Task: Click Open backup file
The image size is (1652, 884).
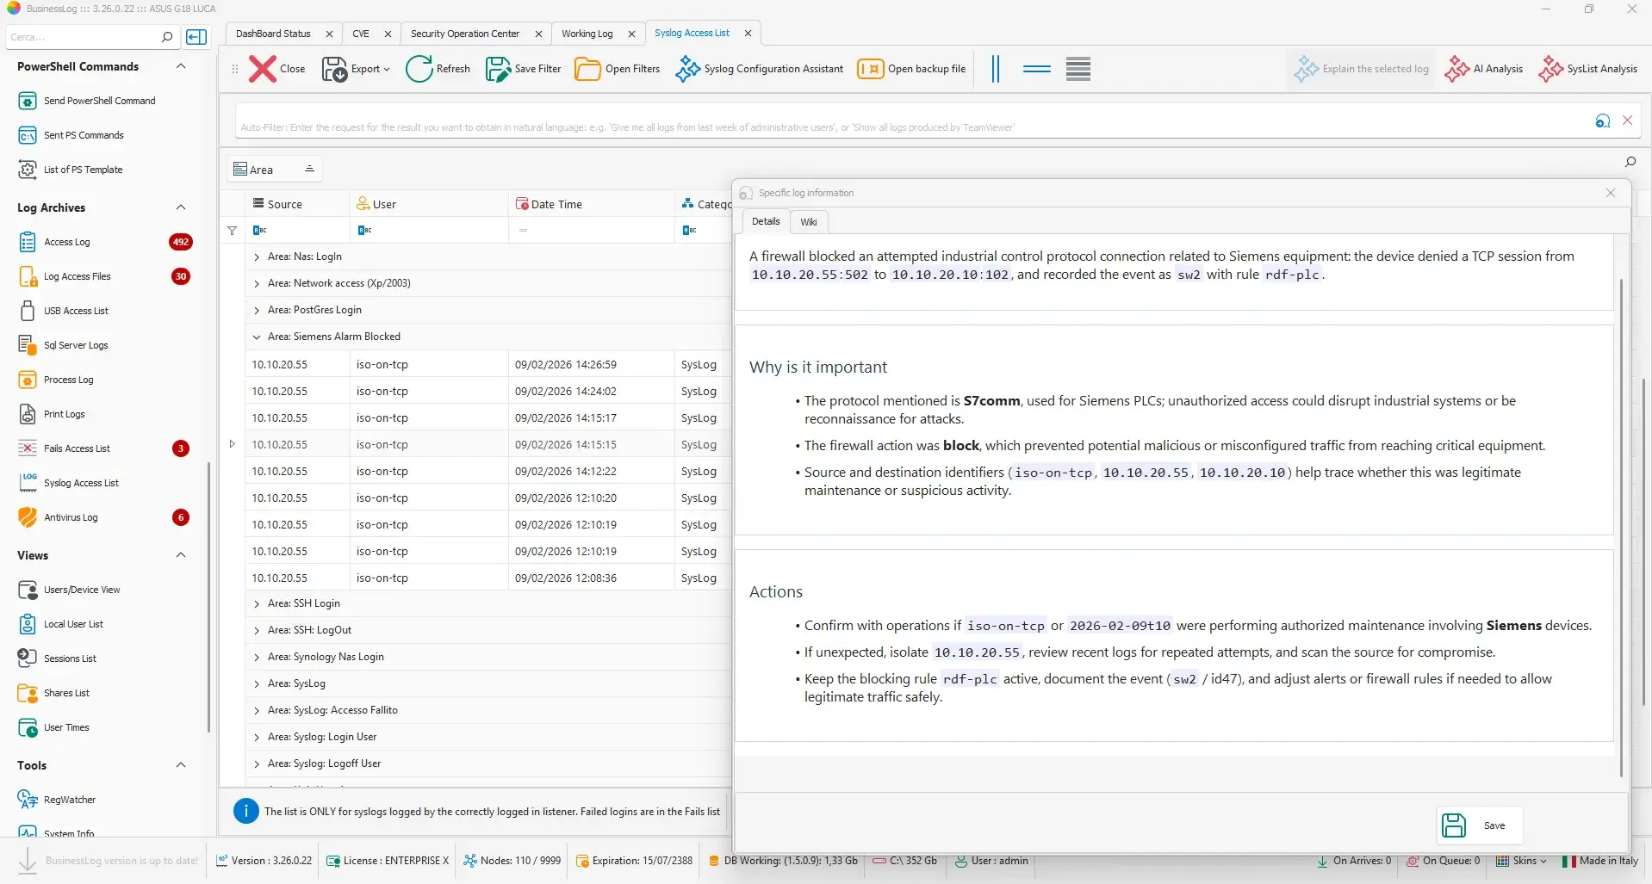Action: tap(911, 69)
